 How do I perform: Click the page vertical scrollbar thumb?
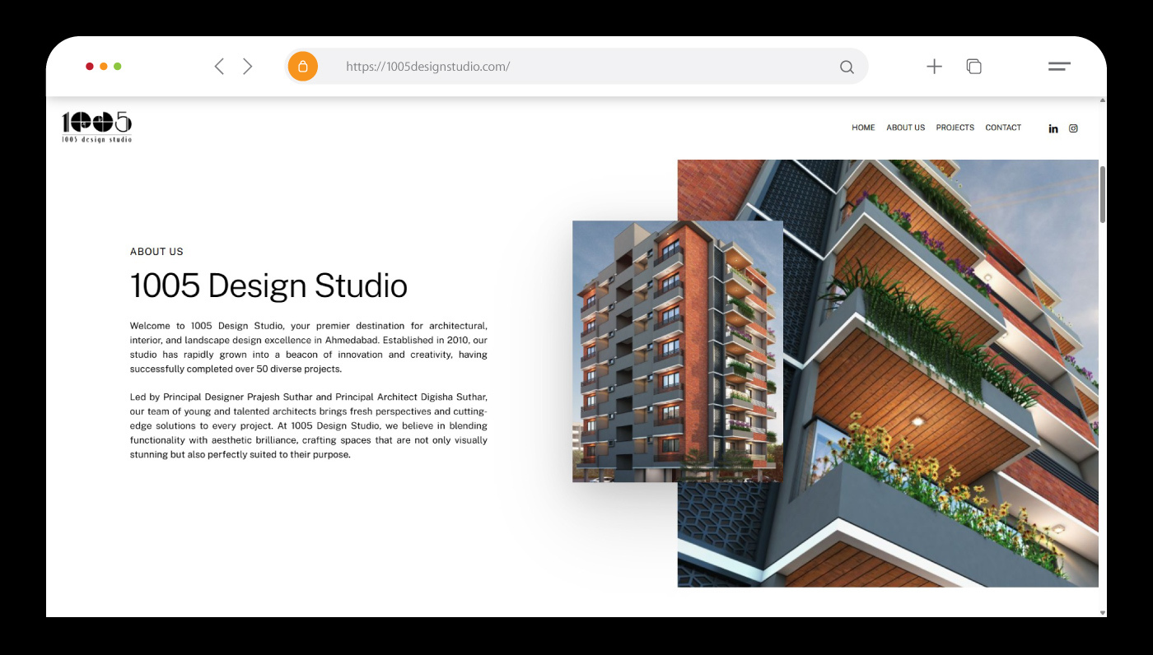pyautogui.click(x=1103, y=194)
